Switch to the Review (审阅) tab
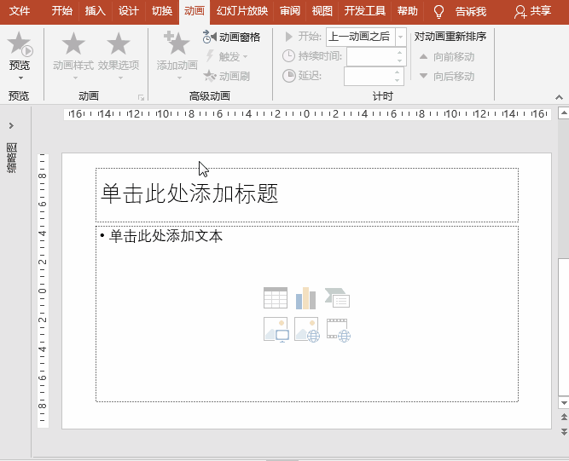The image size is (569, 461). [290, 11]
